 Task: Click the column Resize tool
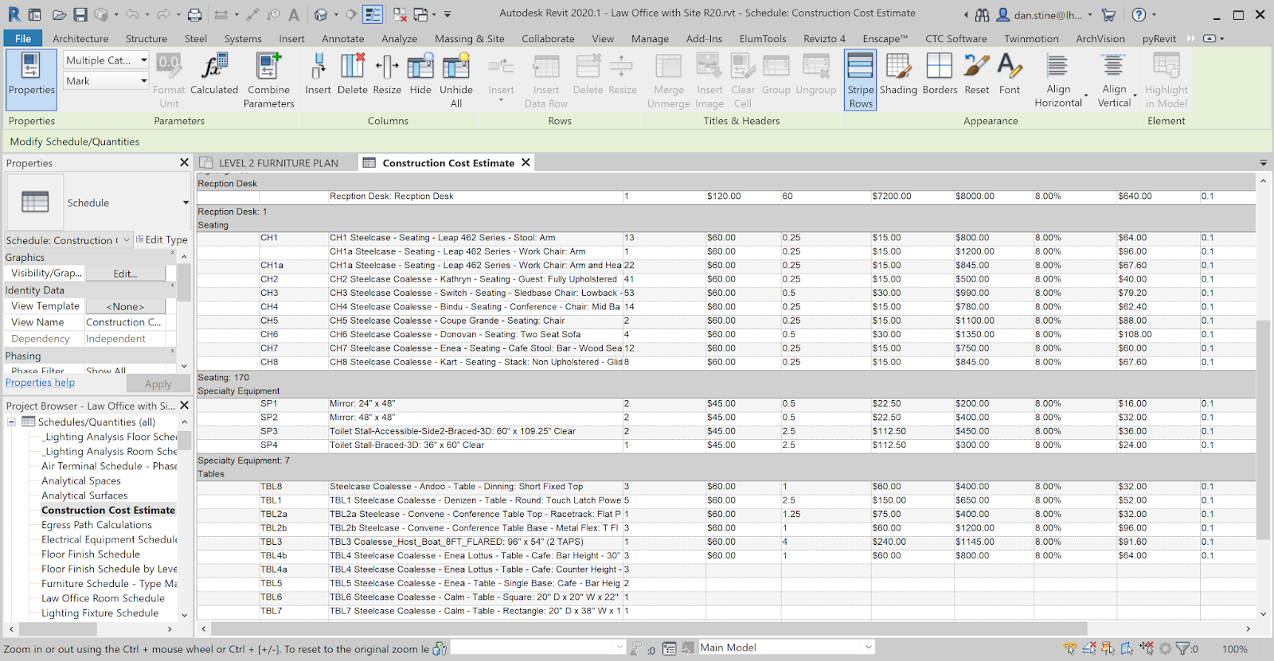point(387,76)
